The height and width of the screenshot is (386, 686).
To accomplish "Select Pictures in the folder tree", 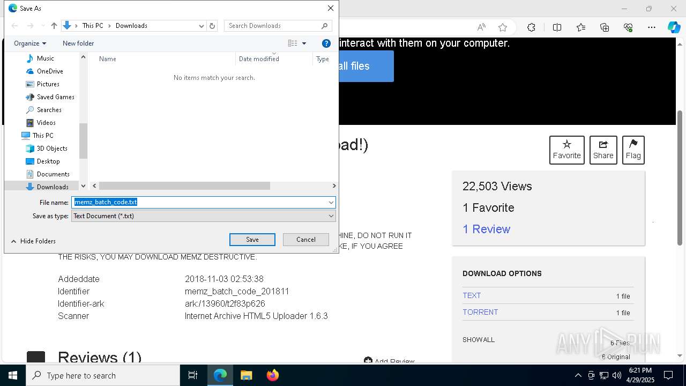I will point(48,84).
